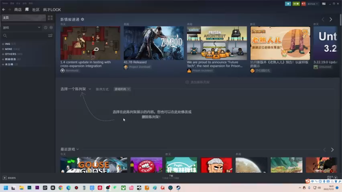Open the 商店 store tab
The image size is (342, 192).
[x=18, y=9]
